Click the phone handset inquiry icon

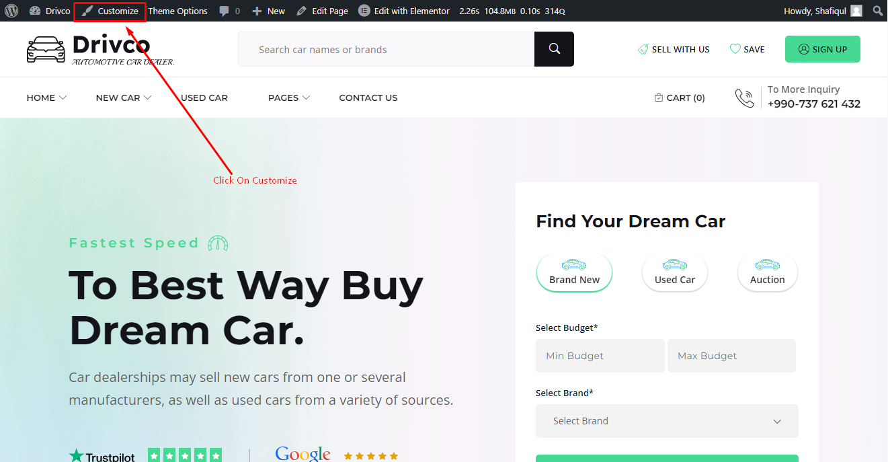pos(745,98)
